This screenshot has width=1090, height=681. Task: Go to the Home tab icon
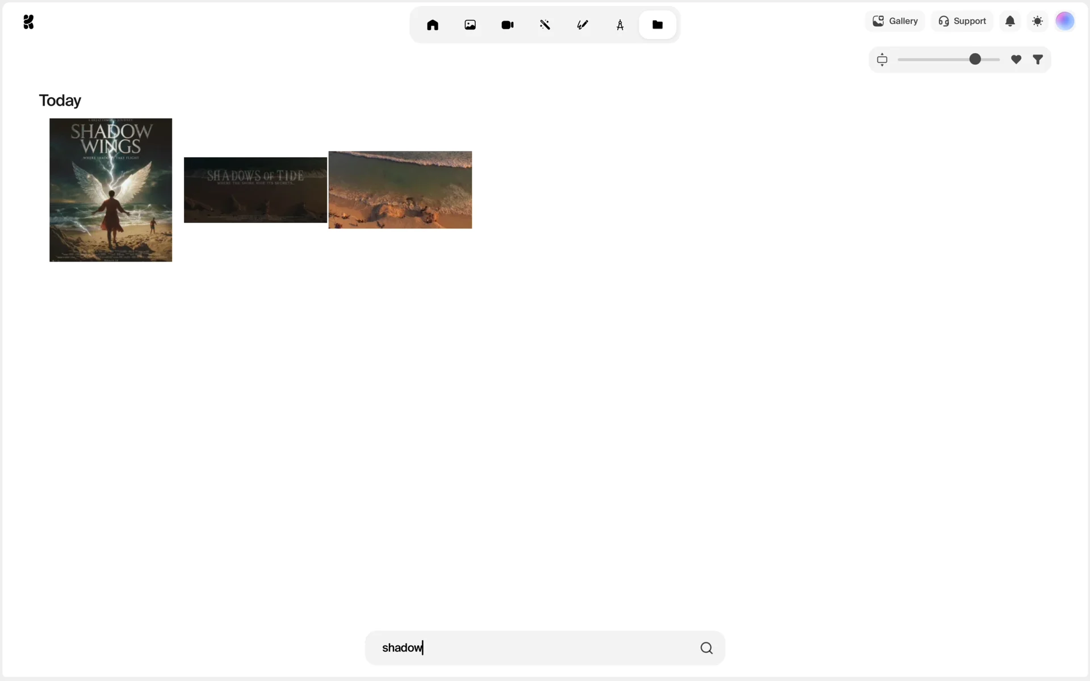(433, 25)
